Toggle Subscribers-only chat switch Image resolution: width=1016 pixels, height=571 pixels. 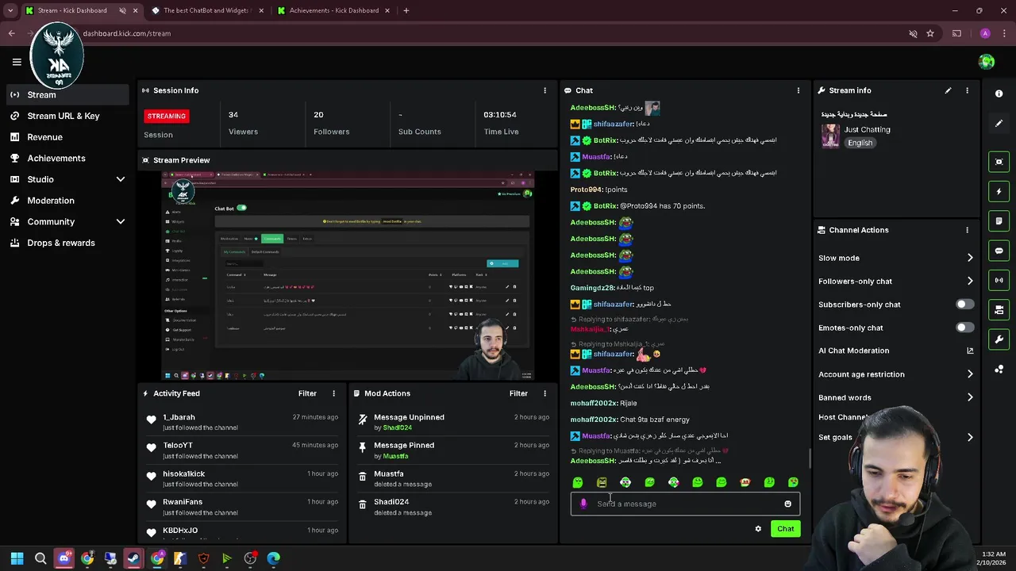(x=964, y=305)
